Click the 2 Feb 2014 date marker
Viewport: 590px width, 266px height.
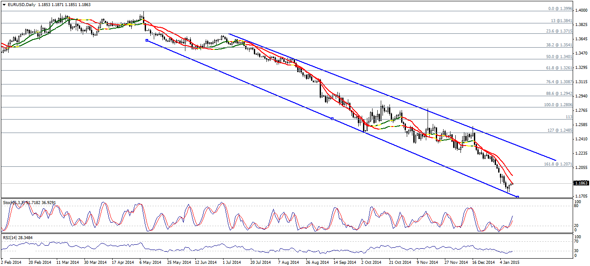(11, 263)
